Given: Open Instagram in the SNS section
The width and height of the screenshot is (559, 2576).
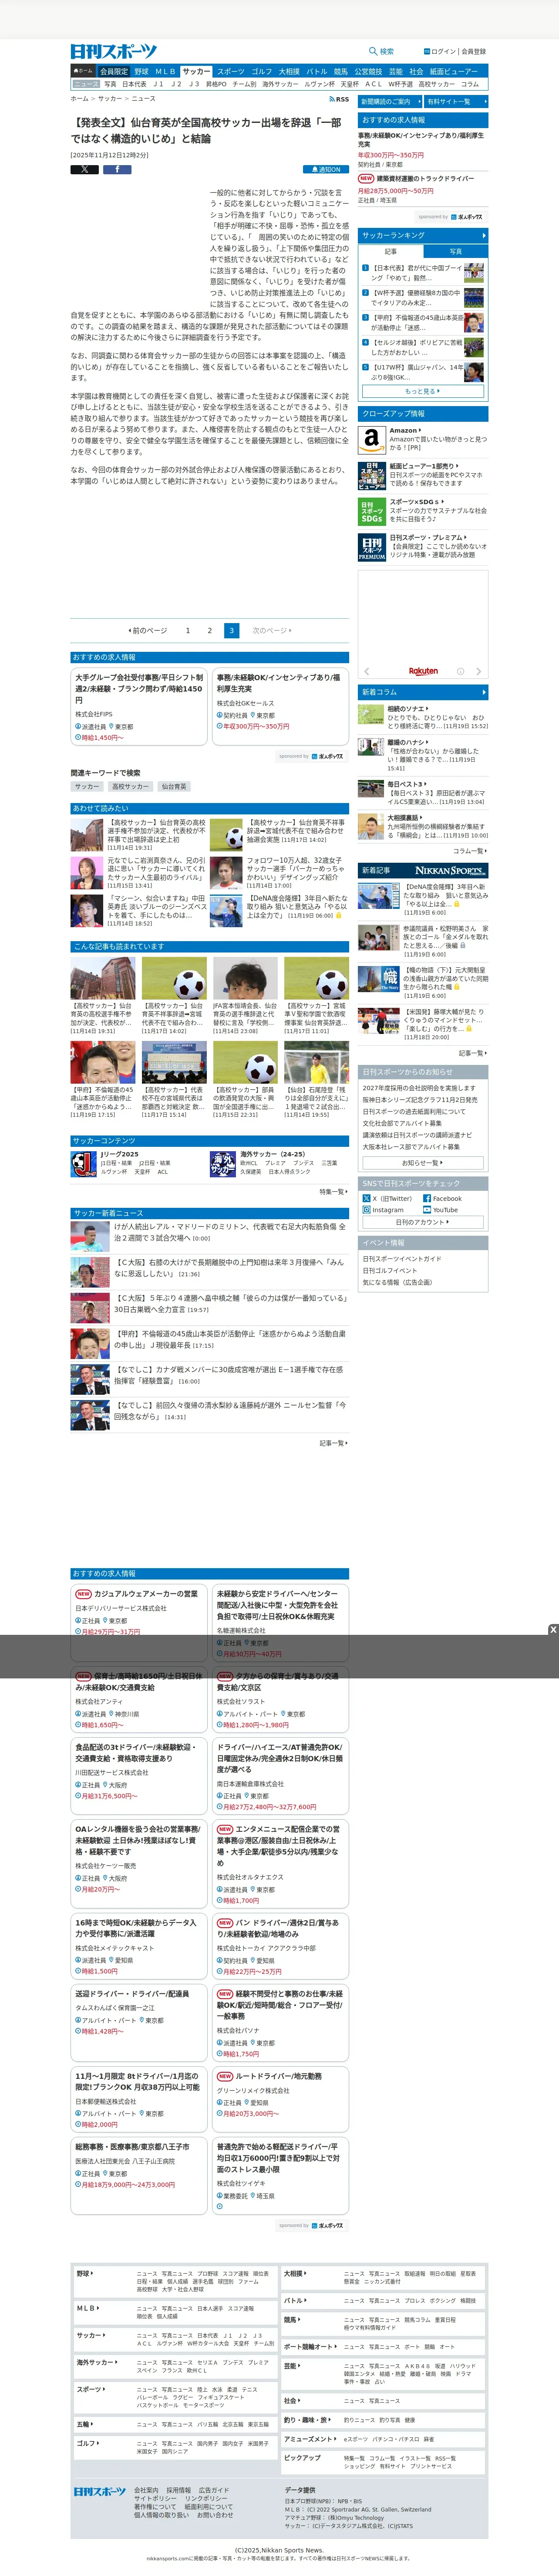Looking at the screenshot, I should (x=383, y=1210).
